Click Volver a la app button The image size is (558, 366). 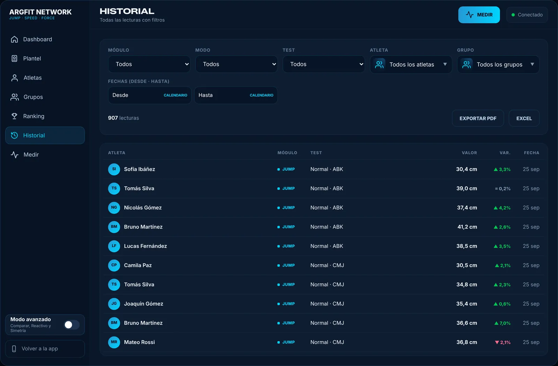tap(45, 349)
